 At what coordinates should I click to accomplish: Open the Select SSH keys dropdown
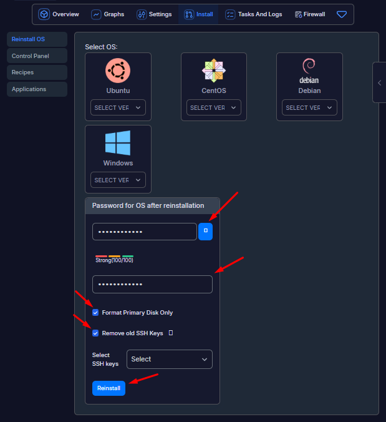click(x=169, y=359)
